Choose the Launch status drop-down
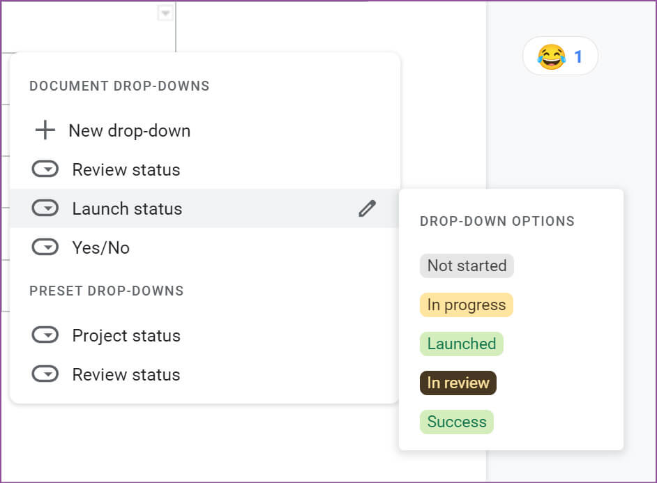The width and height of the screenshot is (657, 483). [205, 208]
